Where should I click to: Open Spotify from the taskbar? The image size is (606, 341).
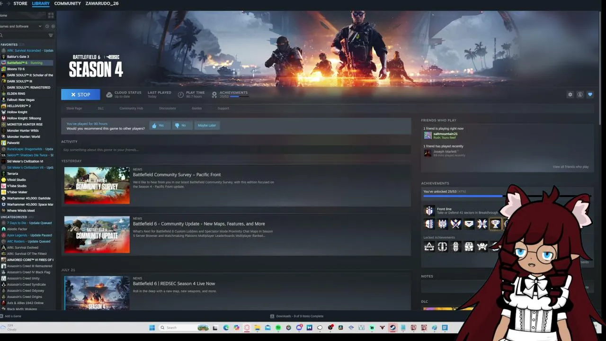[278, 328]
